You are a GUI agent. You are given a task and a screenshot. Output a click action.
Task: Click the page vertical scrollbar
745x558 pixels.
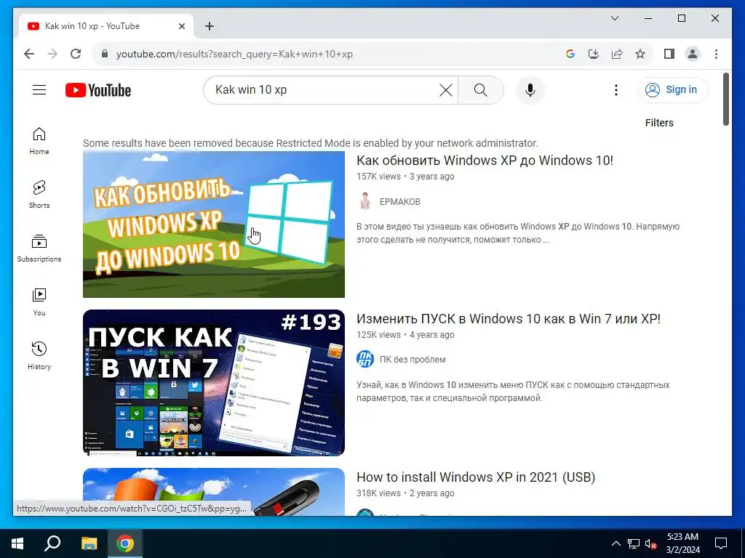pyautogui.click(x=725, y=100)
